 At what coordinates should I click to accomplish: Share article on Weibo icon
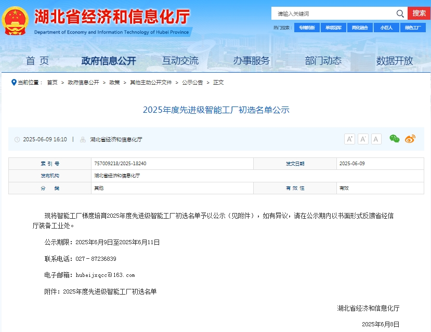410,139
